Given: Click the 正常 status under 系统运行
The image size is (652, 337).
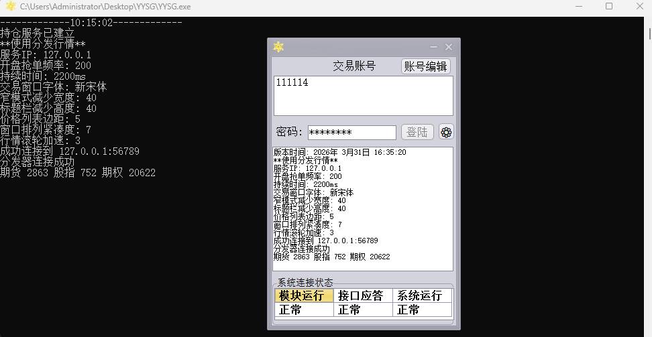Looking at the screenshot, I should click(x=421, y=310).
